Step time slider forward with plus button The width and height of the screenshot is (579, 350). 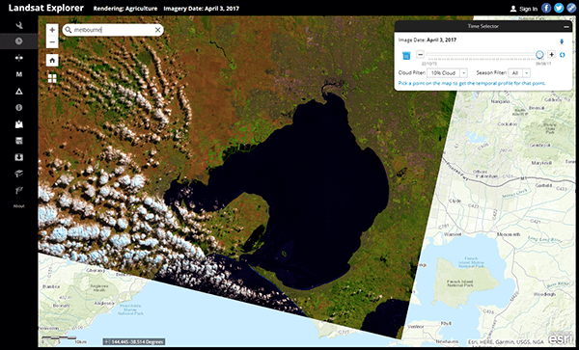tap(551, 55)
